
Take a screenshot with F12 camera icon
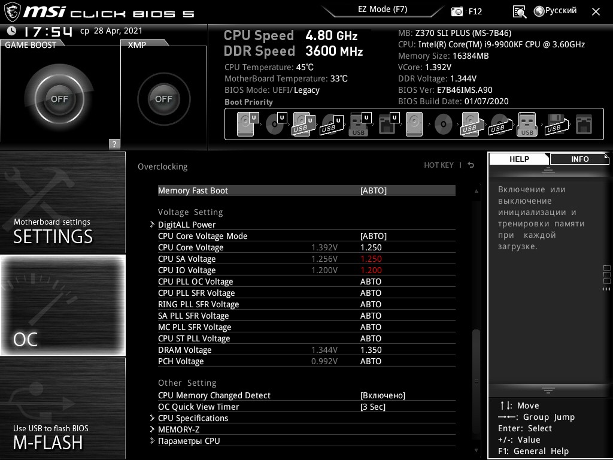pos(457,11)
